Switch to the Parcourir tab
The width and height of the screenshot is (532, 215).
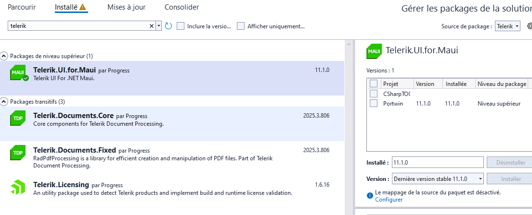coord(22,7)
